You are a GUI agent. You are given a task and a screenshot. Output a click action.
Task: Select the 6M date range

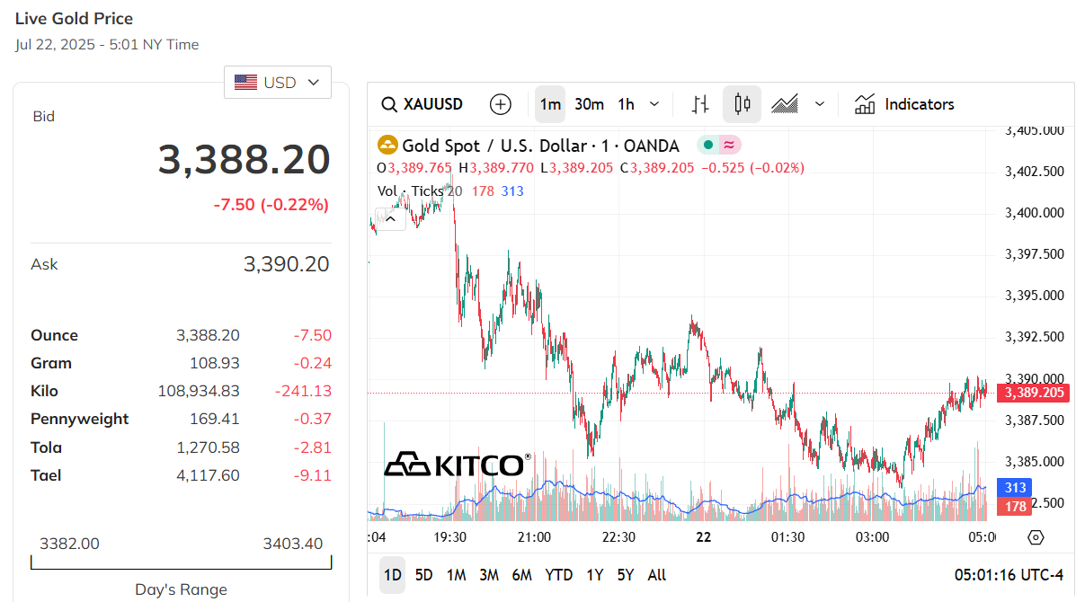(x=521, y=575)
